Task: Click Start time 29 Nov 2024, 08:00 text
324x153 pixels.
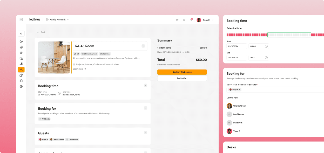Action: (47, 93)
